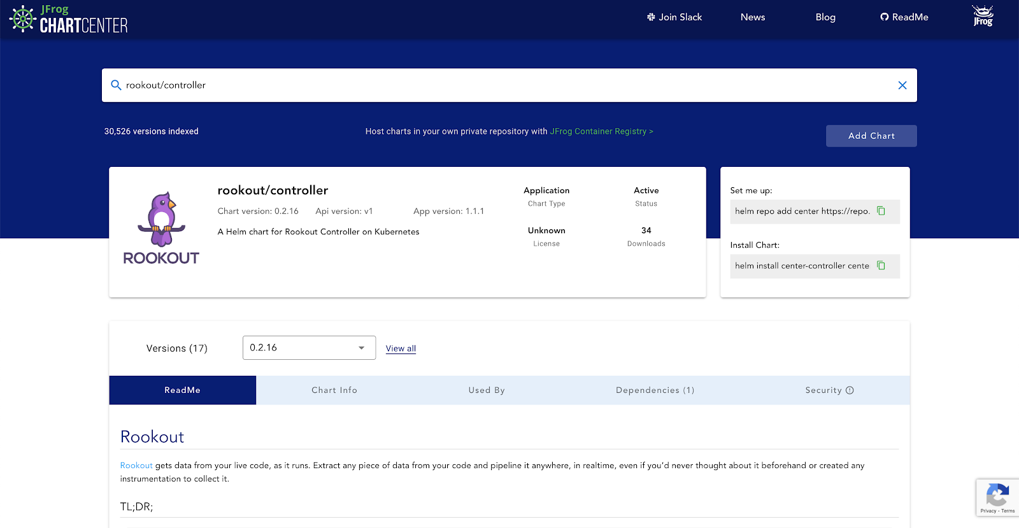Click the reCAPTCHA badge
Screen dimensions: 1019x528
coord(997,497)
